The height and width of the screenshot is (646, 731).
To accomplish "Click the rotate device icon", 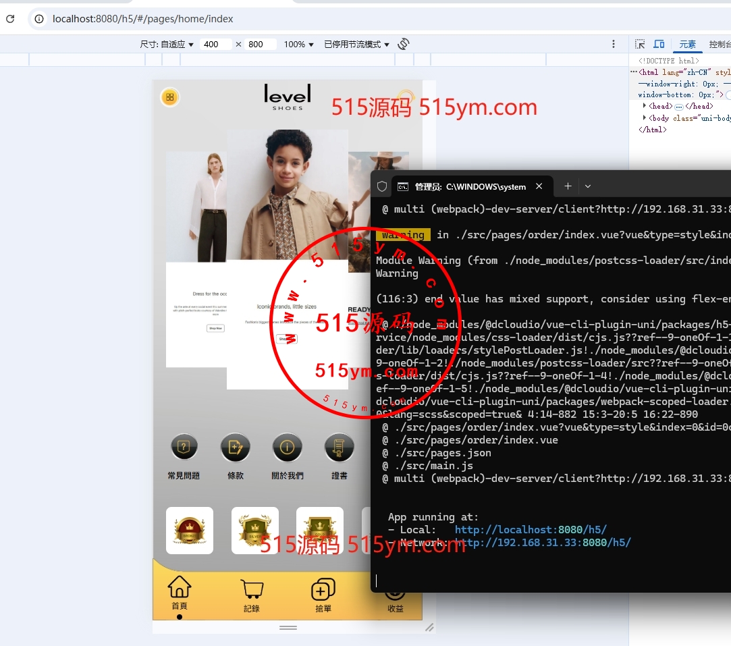I will click(x=404, y=44).
